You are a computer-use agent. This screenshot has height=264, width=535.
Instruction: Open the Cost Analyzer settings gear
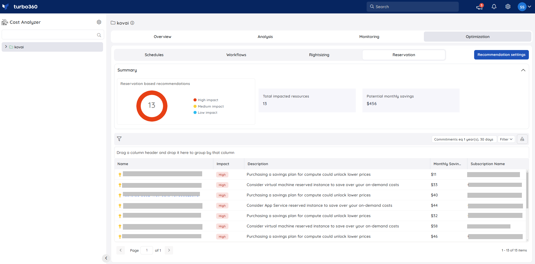(99, 22)
